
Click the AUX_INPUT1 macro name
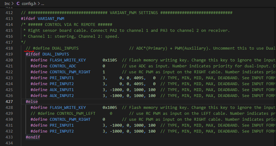(x=62, y=90)
